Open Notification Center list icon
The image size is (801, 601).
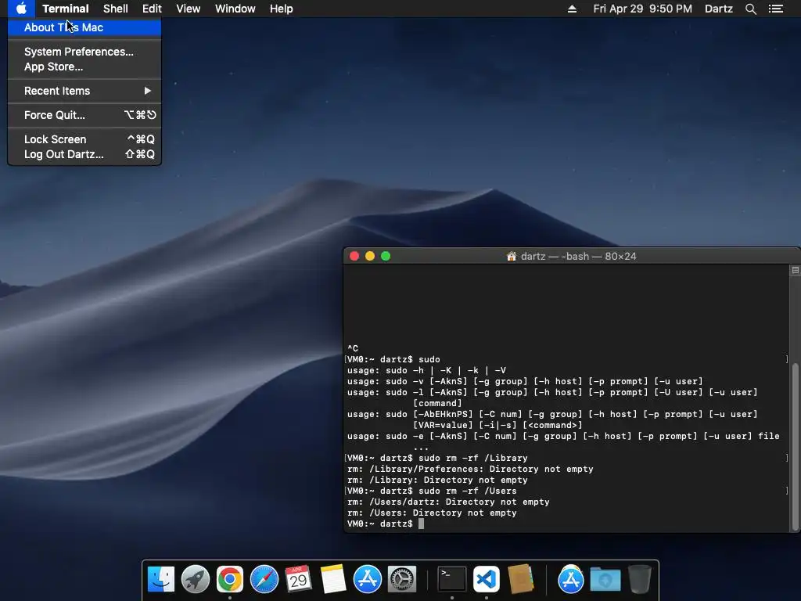click(x=776, y=9)
